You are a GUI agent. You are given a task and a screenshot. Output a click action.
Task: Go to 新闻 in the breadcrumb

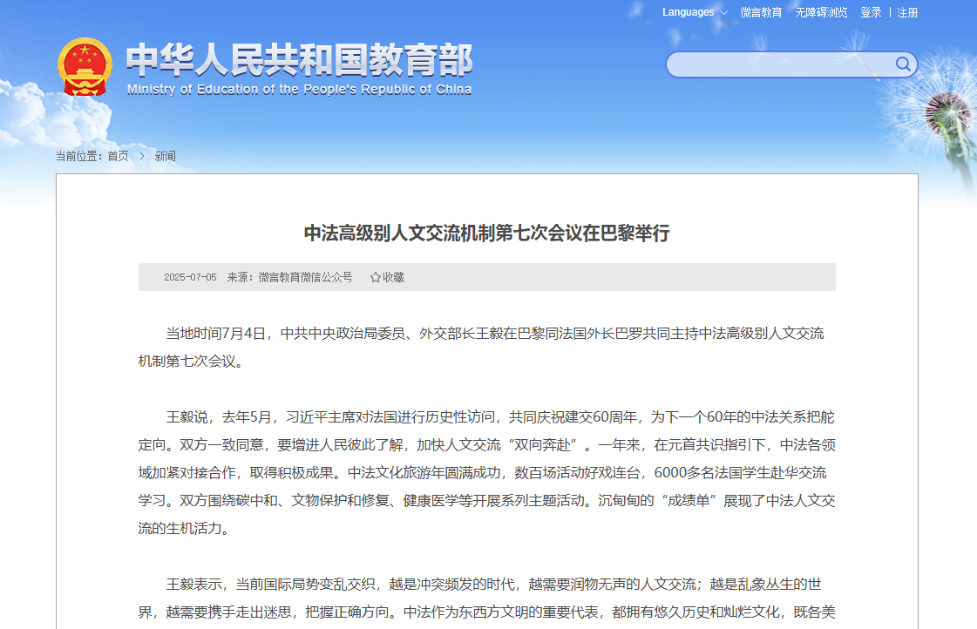pos(165,157)
